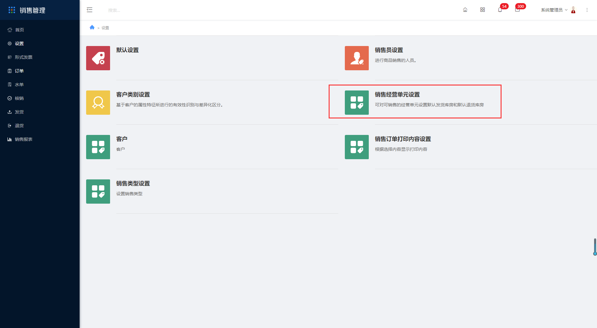This screenshot has height=328, width=597.
Task: Click the app grid icon beside 销售管理
Action: pyautogui.click(x=12, y=10)
